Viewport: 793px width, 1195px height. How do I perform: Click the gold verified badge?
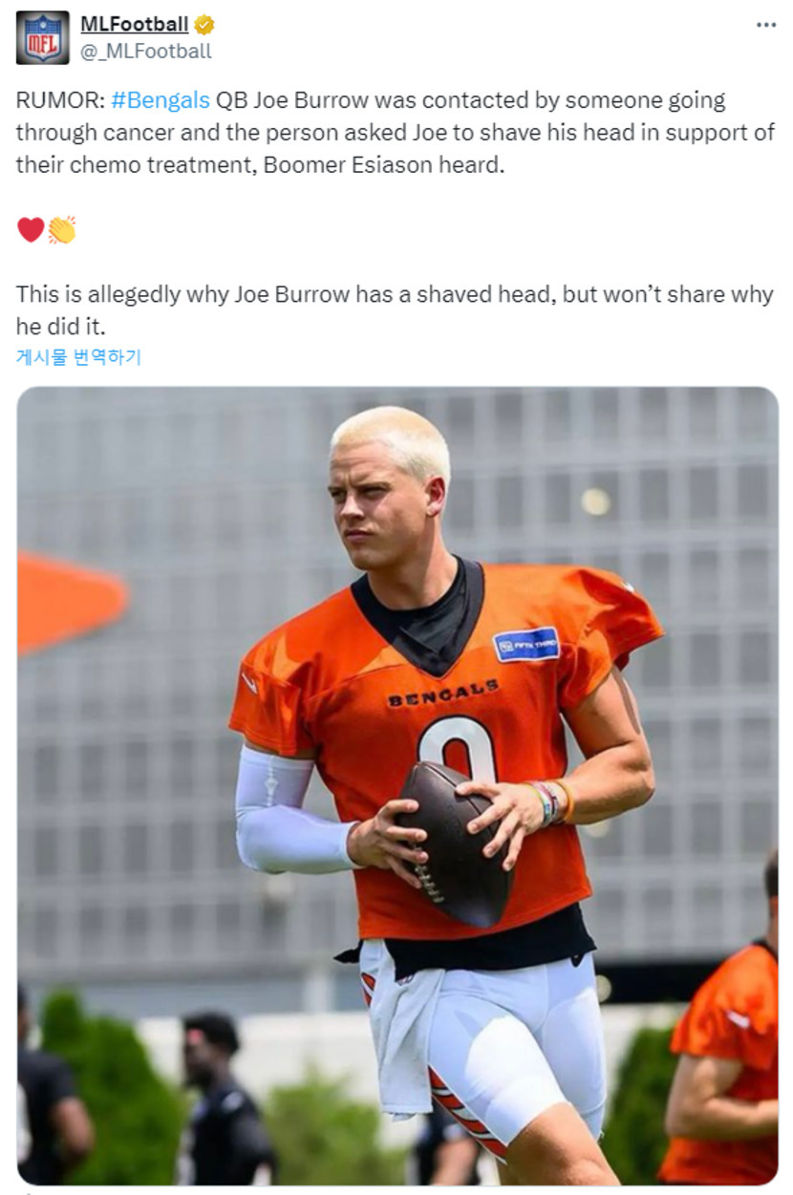204,25
